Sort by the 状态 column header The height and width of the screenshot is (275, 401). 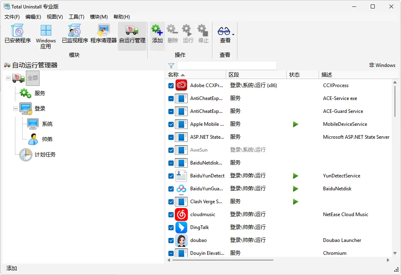[302, 75]
